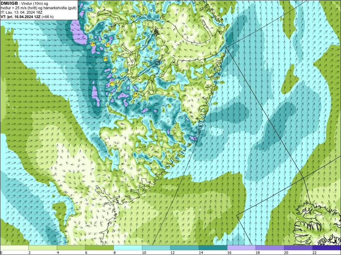
Task: Click the legend tick label "0"
Action: tap(1, 253)
